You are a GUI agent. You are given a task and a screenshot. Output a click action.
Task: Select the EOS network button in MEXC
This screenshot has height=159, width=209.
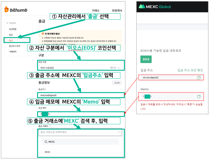point(146,59)
